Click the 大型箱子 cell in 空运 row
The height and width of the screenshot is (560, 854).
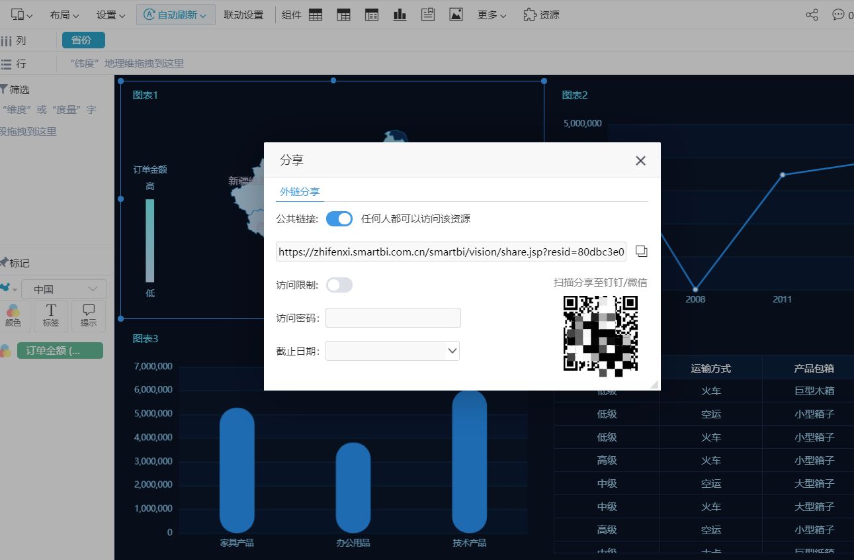click(814, 484)
